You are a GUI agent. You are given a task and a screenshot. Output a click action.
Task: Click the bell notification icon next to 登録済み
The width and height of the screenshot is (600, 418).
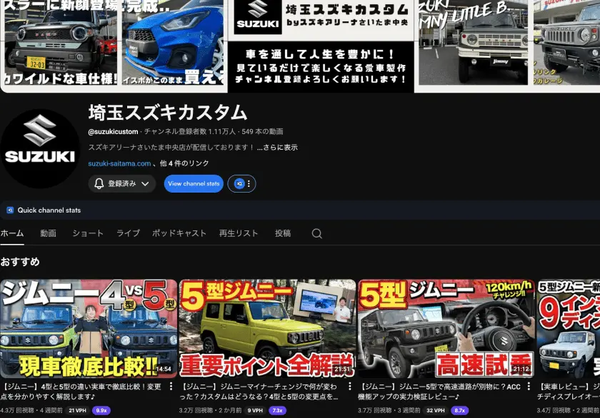point(99,184)
